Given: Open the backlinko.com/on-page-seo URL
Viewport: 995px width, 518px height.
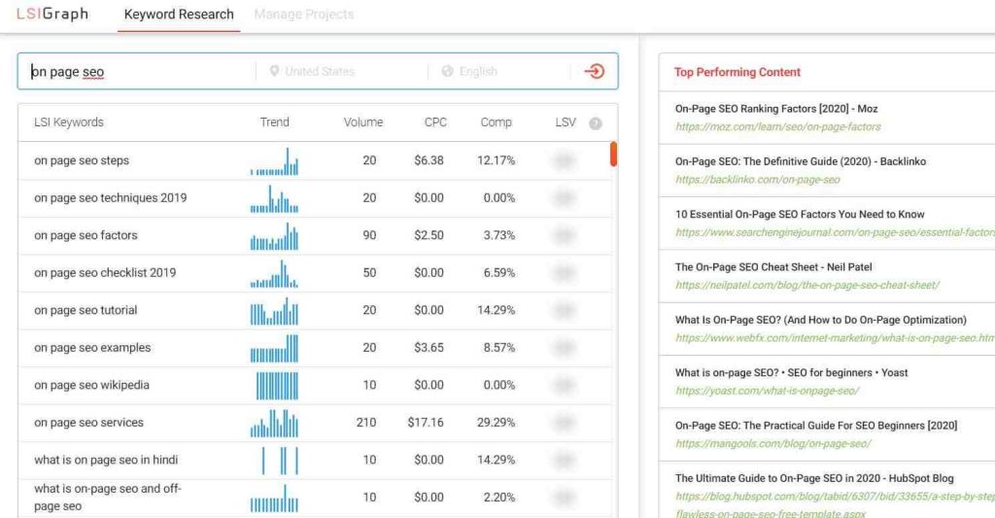Looking at the screenshot, I should 758,180.
